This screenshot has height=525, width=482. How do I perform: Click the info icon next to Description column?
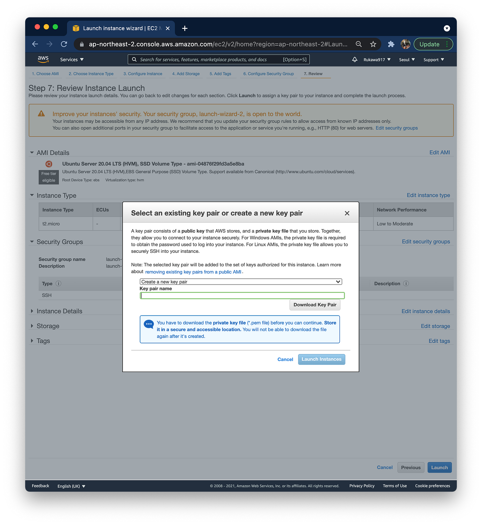tap(406, 284)
